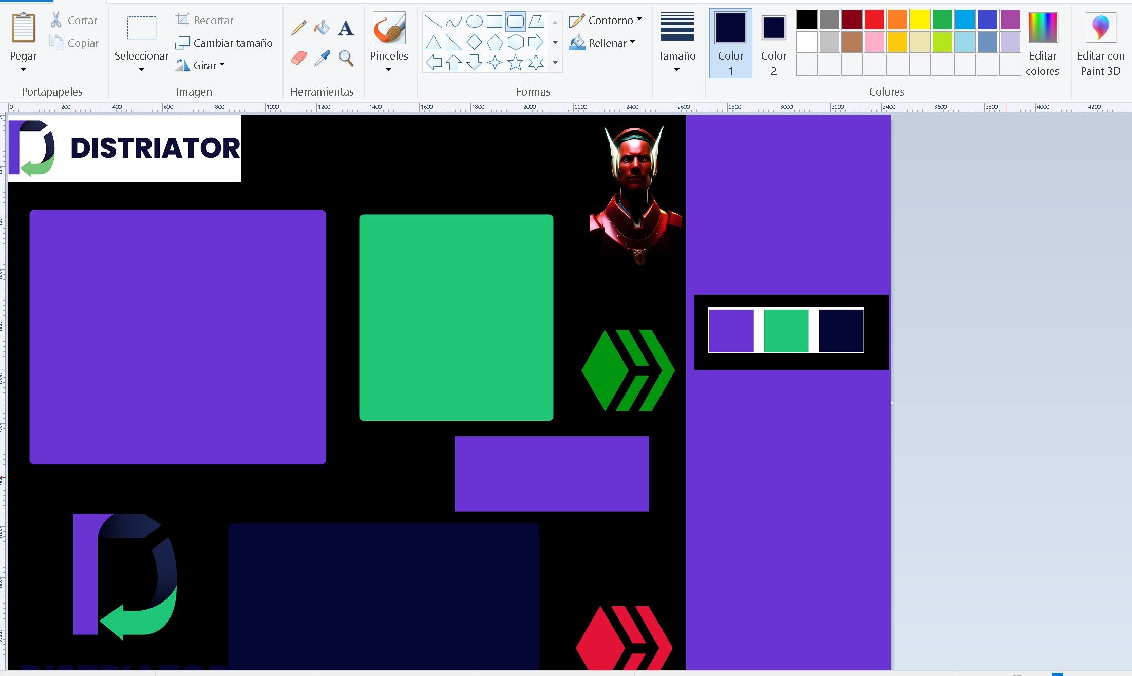Choose the Triangle shape
The height and width of the screenshot is (676, 1132).
pos(433,42)
